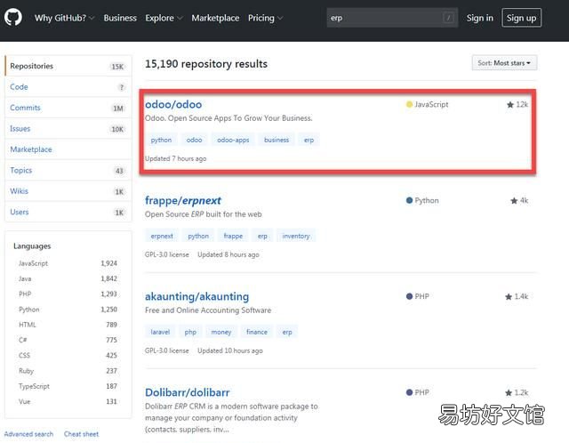
Task: Click the Sign up button
Action: 522,18
